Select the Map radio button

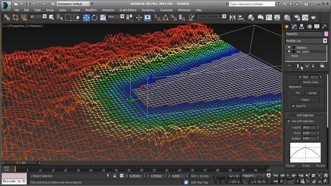[x=300, y=77]
